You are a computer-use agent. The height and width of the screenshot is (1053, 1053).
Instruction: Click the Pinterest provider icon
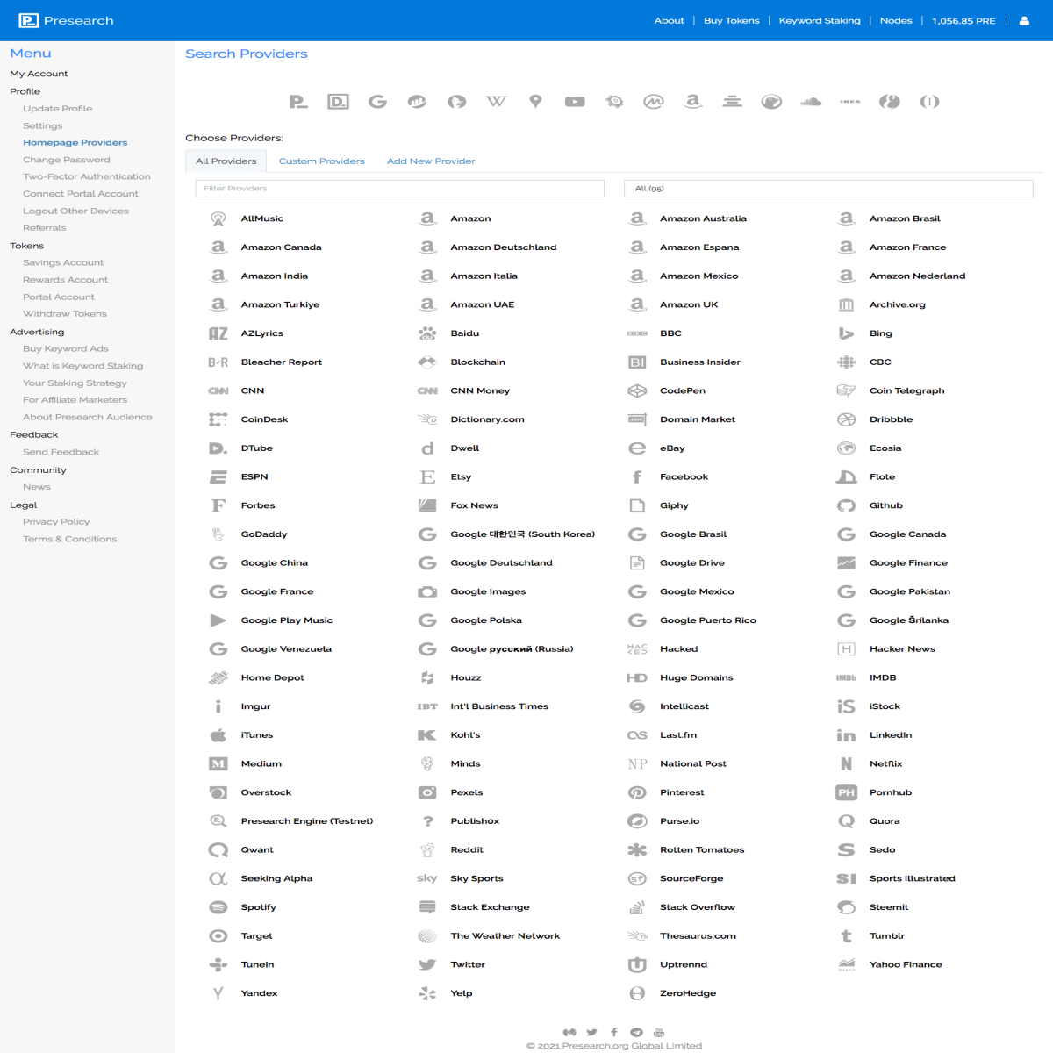point(637,792)
